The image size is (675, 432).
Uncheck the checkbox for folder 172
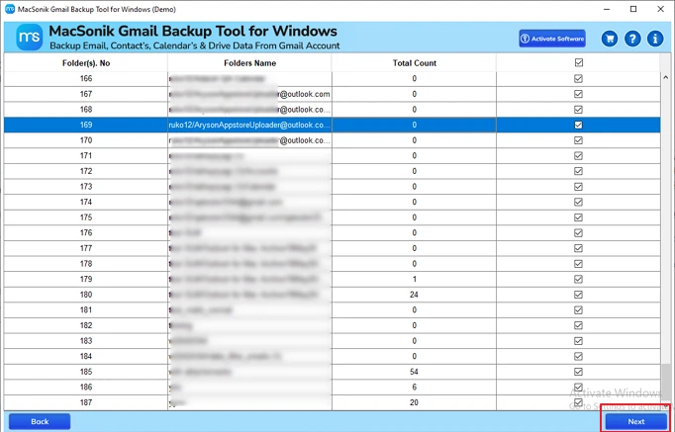click(x=579, y=171)
